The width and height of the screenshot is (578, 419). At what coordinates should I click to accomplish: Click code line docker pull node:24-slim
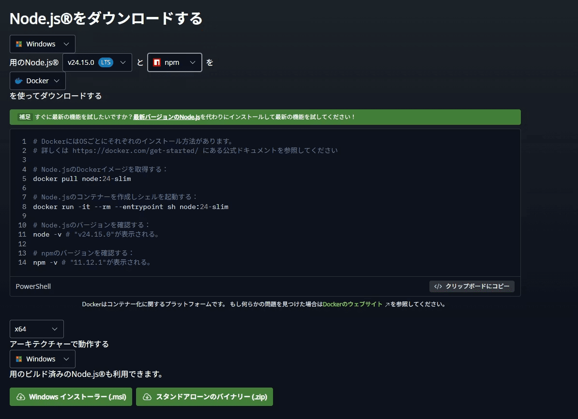82,179
